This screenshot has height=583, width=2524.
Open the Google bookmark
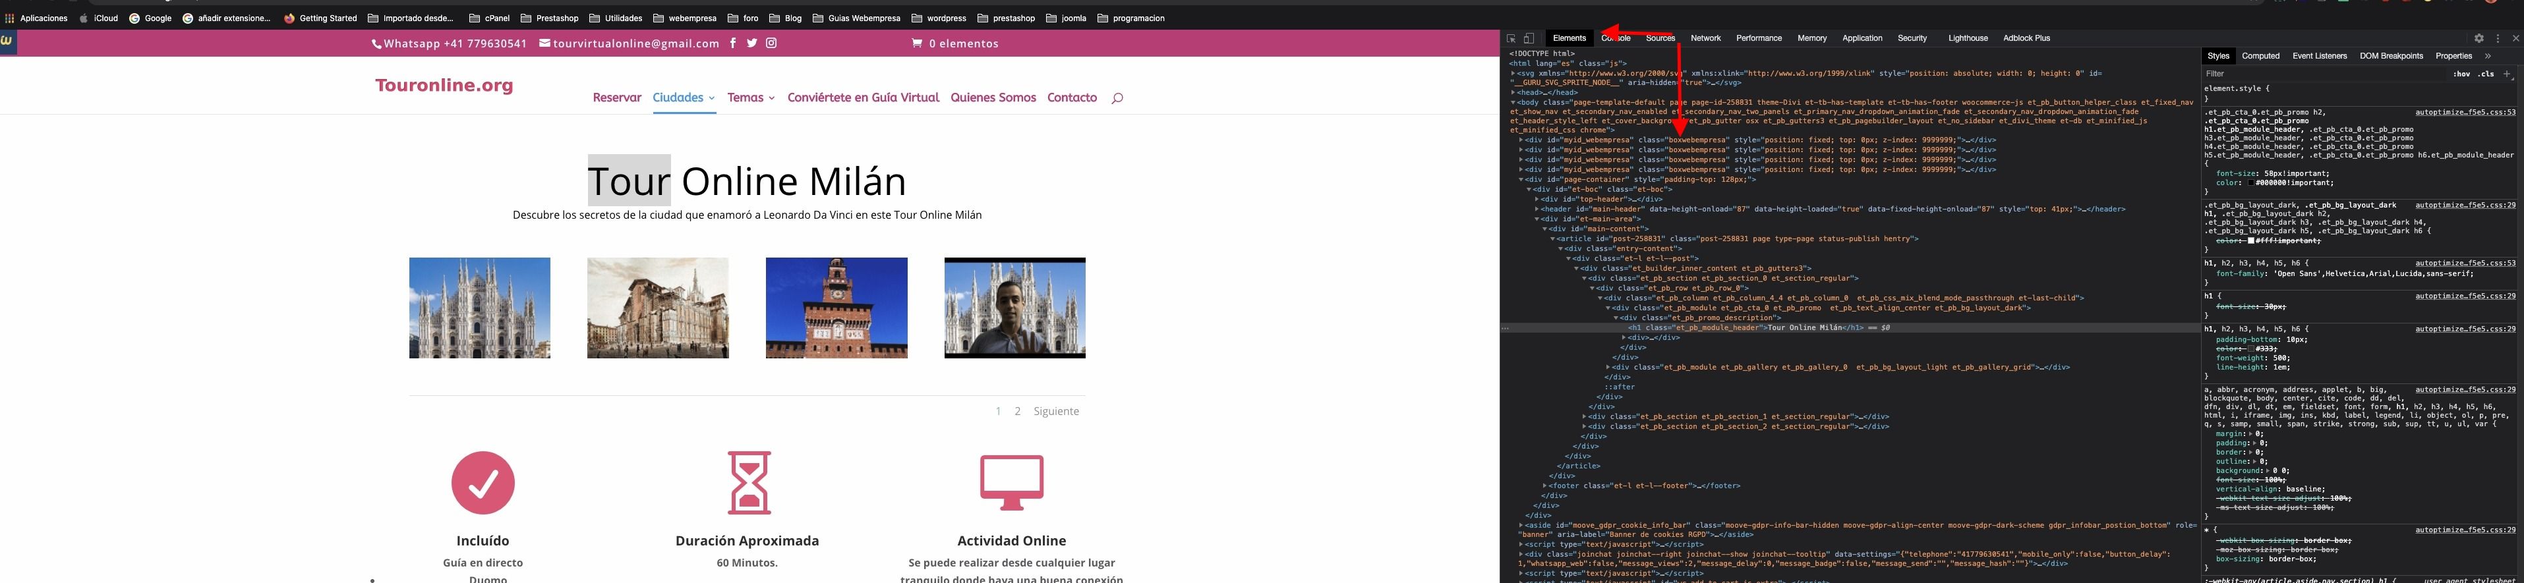click(151, 18)
